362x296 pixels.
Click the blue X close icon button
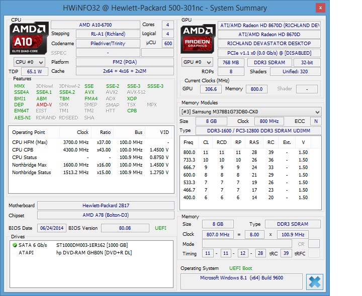click(315, 282)
